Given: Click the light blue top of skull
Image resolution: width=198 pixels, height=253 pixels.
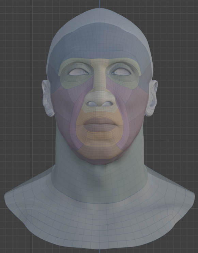Looking at the screenshot, I should (x=99, y=15).
